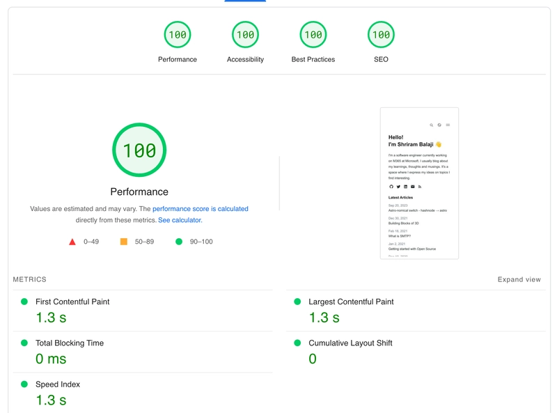The image size is (557, 413).
Task: Click the Accessibility score gauge
Action: [245, 35]
